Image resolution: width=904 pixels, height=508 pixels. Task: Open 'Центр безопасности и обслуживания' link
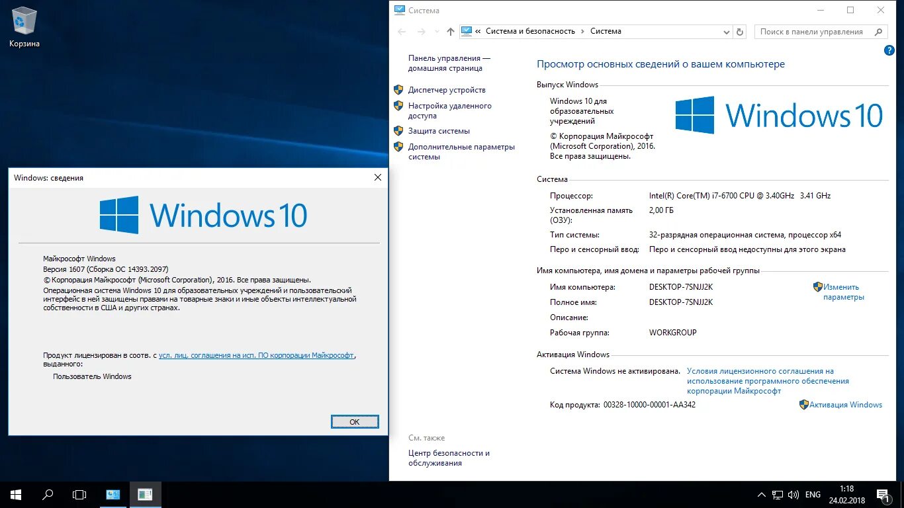[x=449, y=458]
